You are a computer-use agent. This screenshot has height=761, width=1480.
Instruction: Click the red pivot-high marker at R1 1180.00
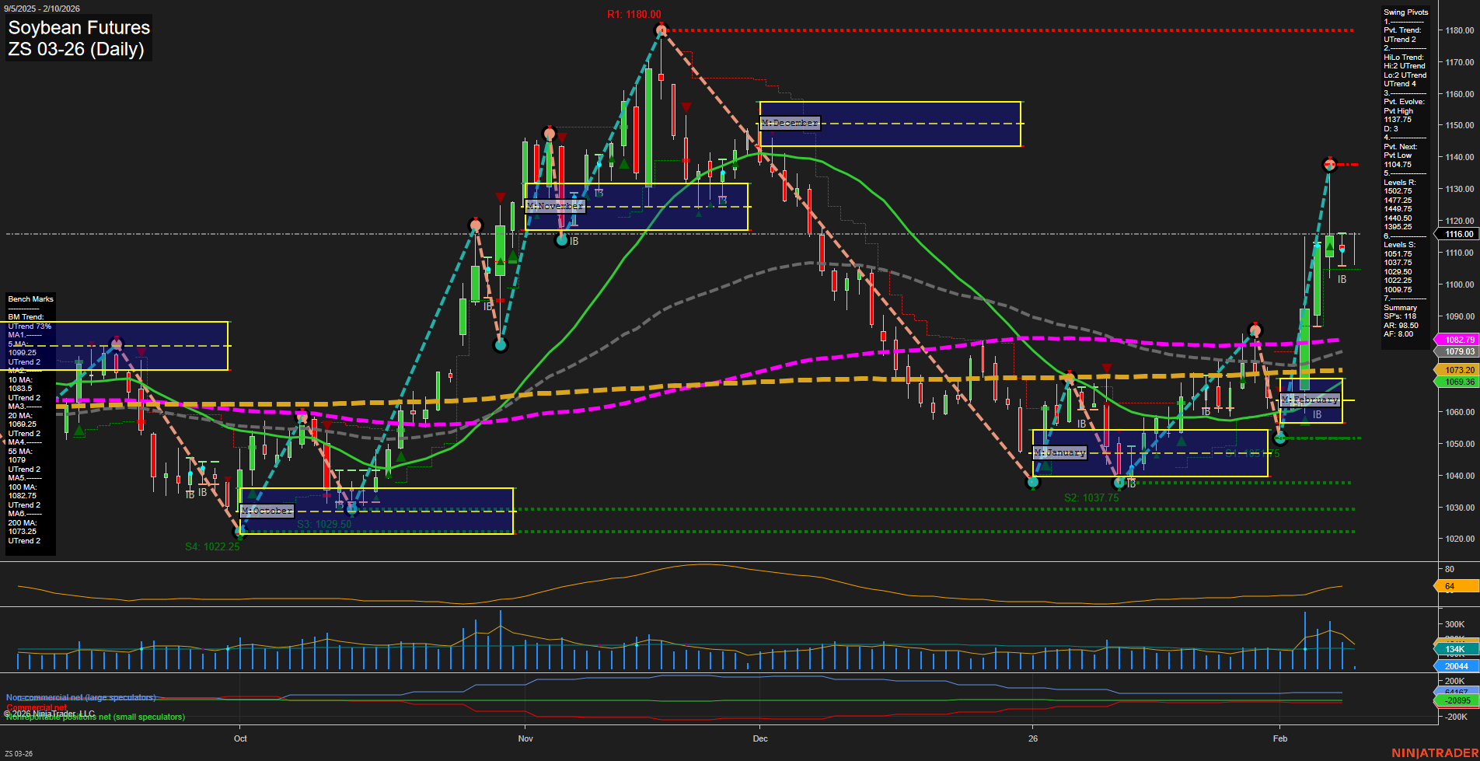point(661,30)
